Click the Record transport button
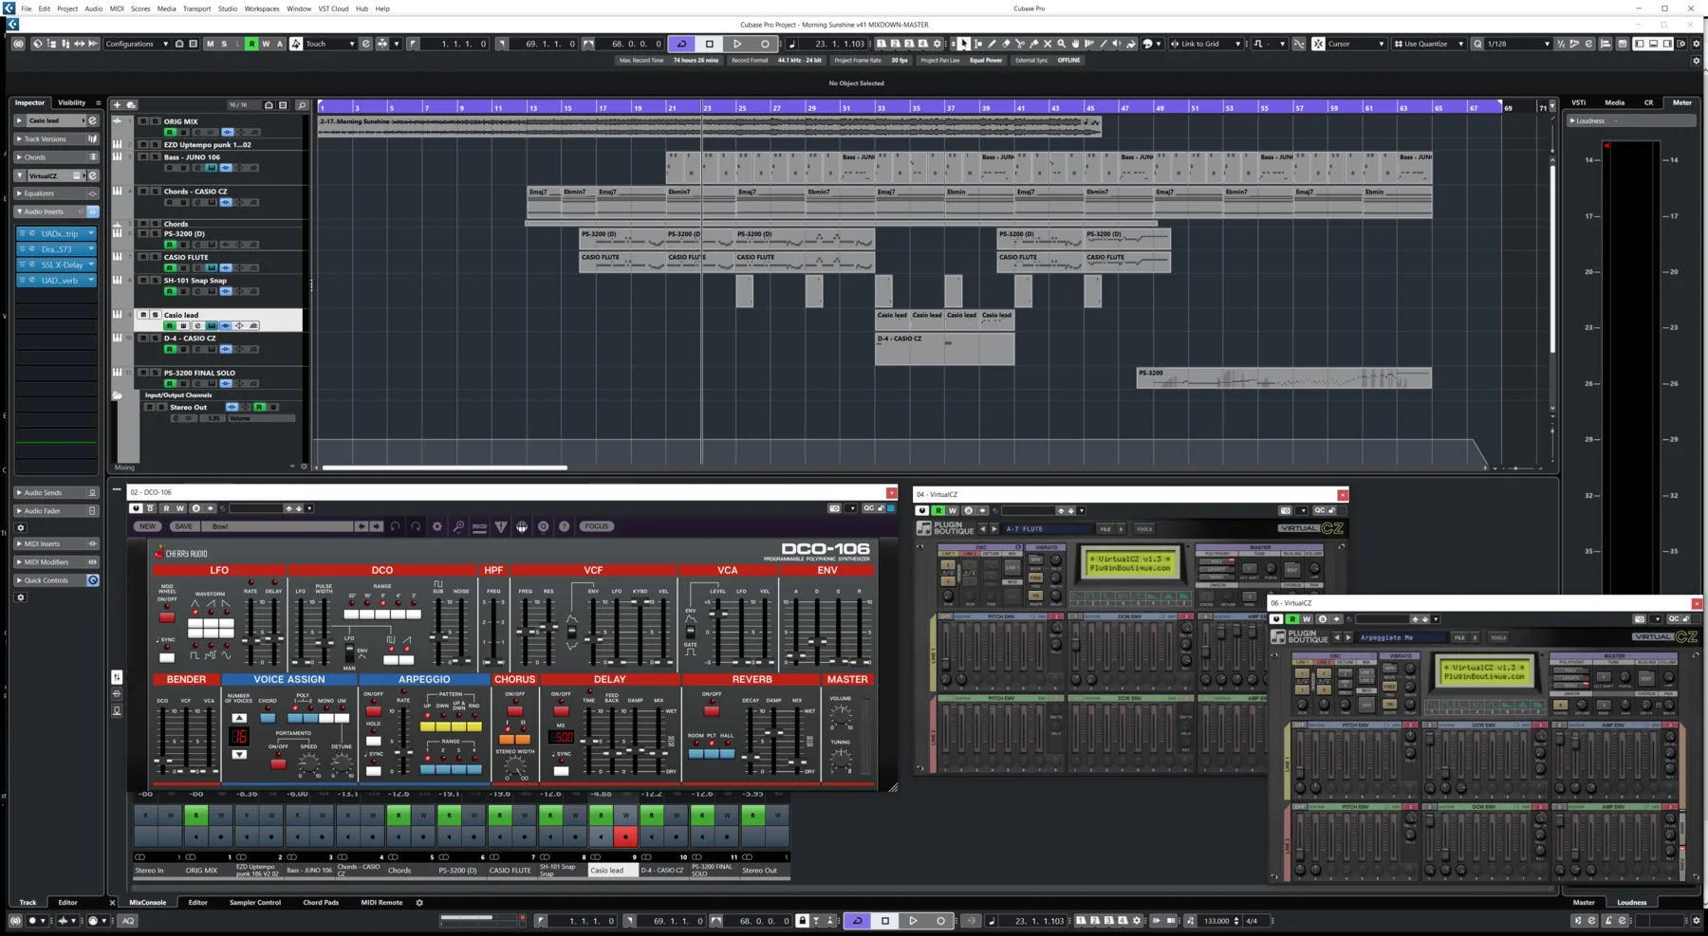This screenshot has width=1708, height=936. 765,44
